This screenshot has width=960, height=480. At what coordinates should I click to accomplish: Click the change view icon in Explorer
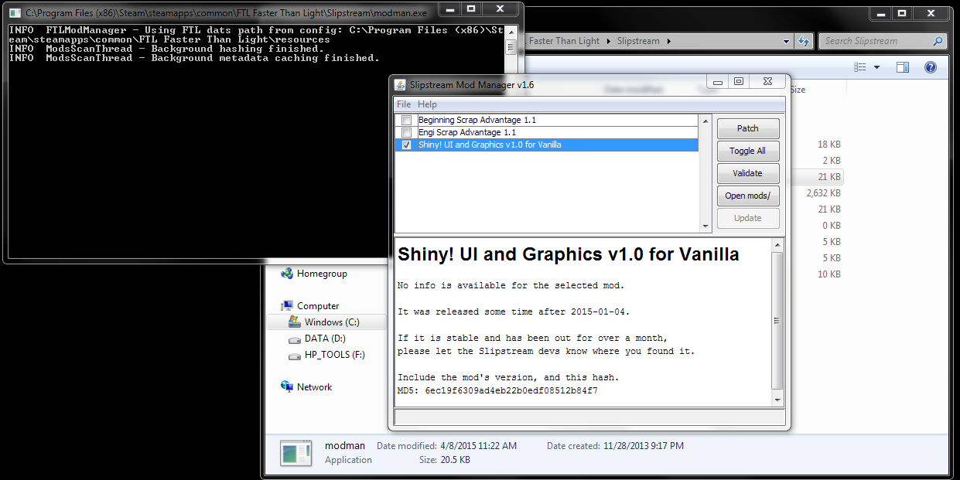[x=860, y=68]
